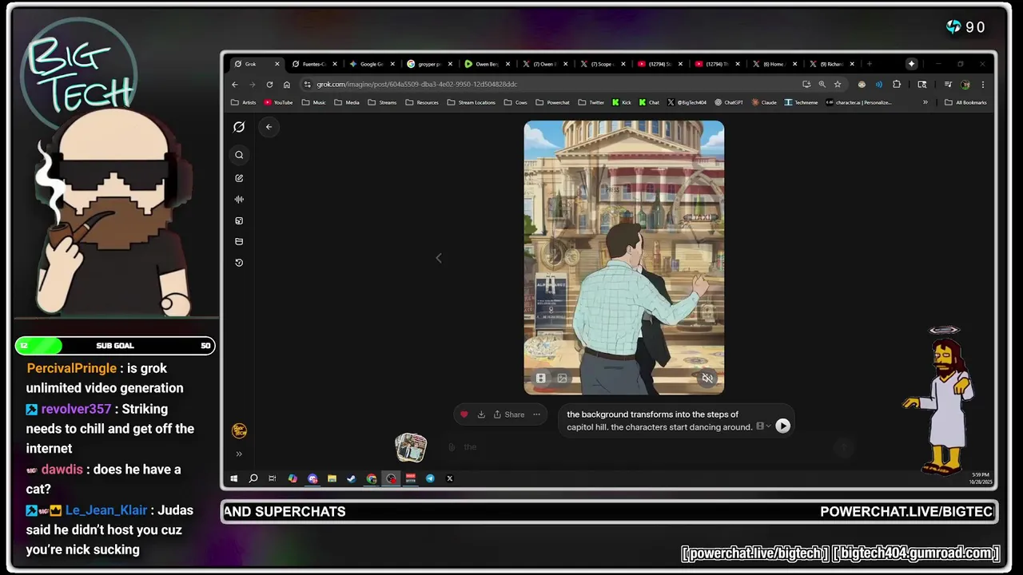The image size is (1023, 575).
Task: Open the history clock icon in sidebar
Action: 239,263
